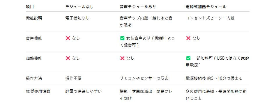This screenshot has width=276, height=110.
Task: Click the 操作不要 cell
Action: 73,78
